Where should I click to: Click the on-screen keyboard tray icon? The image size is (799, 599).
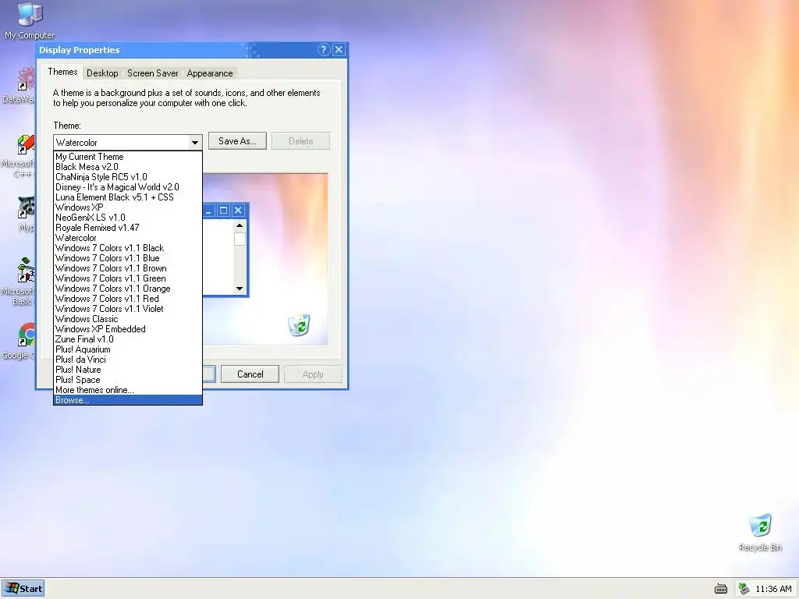click(x=720, y=589)
